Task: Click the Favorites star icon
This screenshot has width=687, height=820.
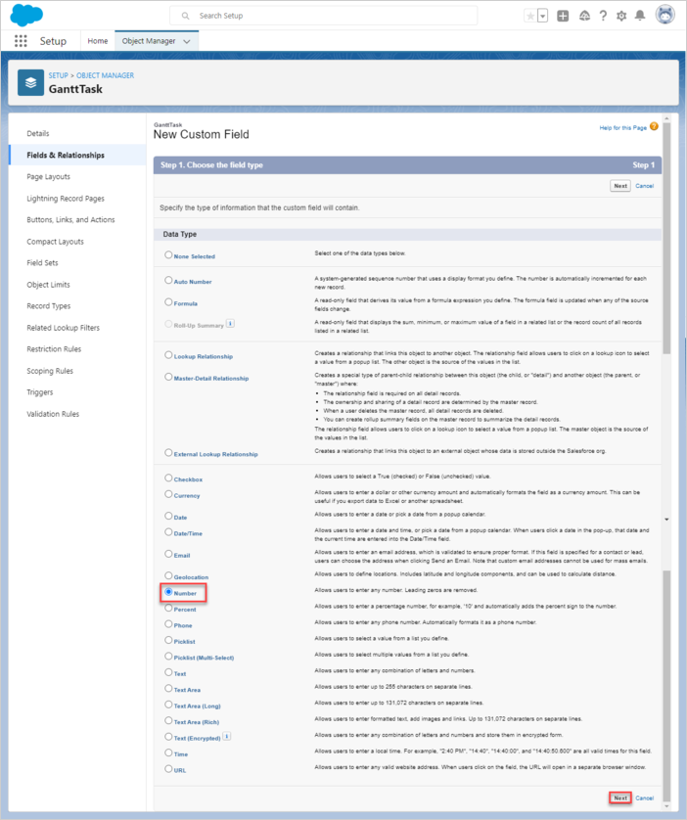Action: click(x=530, y=16)
